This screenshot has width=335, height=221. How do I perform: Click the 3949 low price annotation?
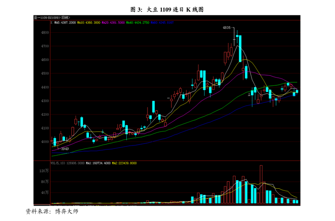click(x=65, y=149)
